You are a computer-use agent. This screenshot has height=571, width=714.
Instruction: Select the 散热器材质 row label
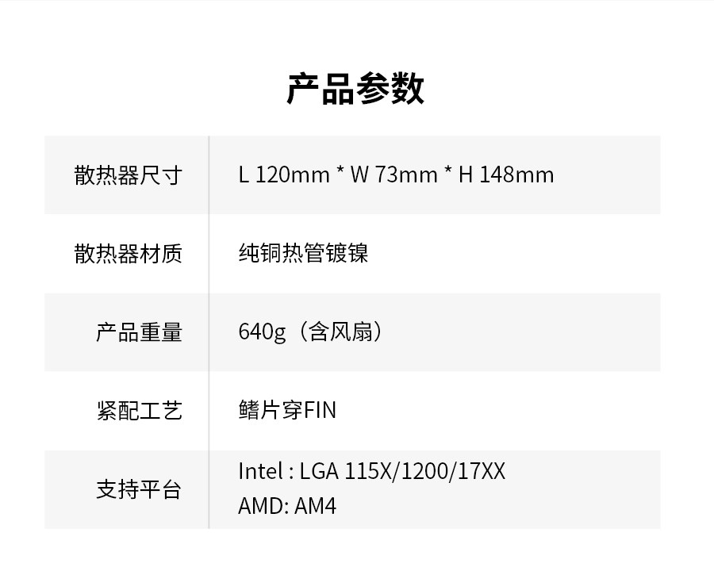[129, 254]
